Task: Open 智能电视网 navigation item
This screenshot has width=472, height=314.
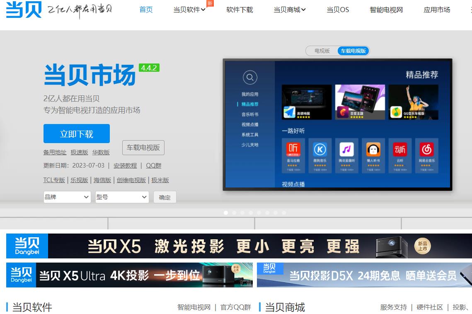Action: pos(386,10)
